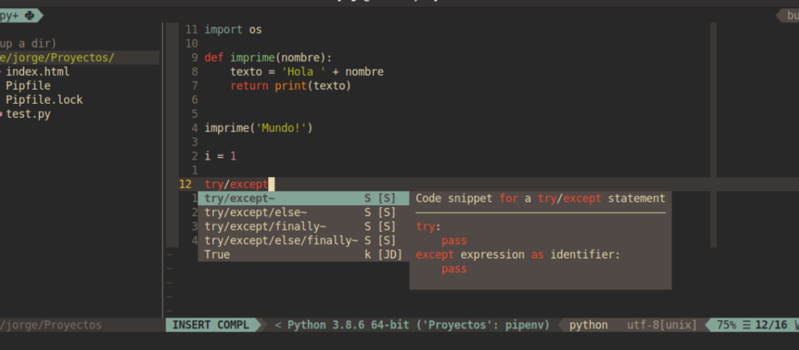Open test.py in the file tree

(28, 114)
